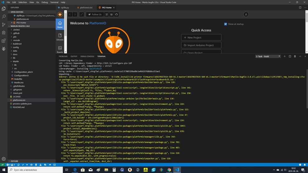Open the Extensions view in activity bar

click(4, 41)
